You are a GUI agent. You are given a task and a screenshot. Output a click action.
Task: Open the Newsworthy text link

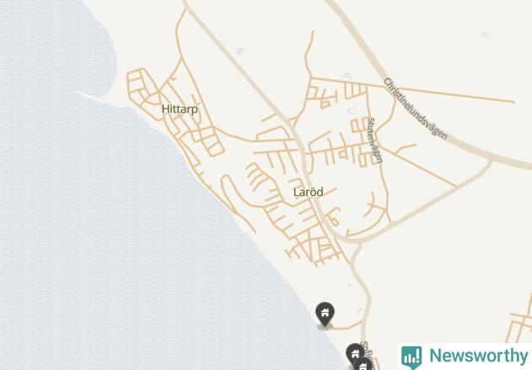pos(478,356)
